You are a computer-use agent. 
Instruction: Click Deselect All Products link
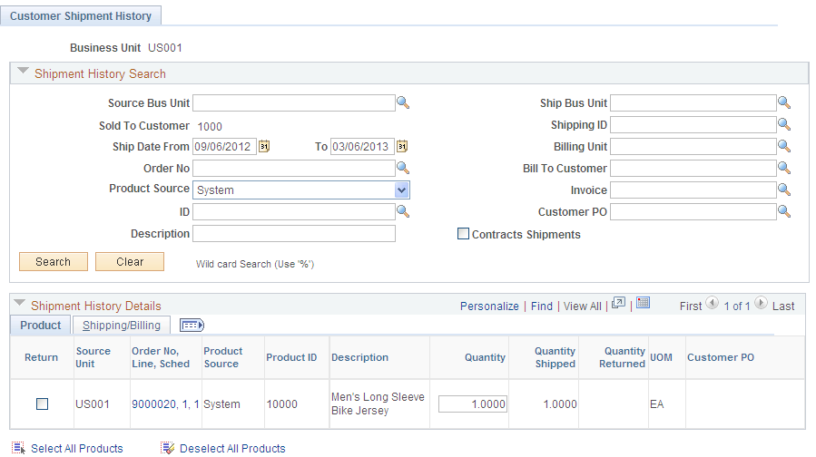click(232, 448)
